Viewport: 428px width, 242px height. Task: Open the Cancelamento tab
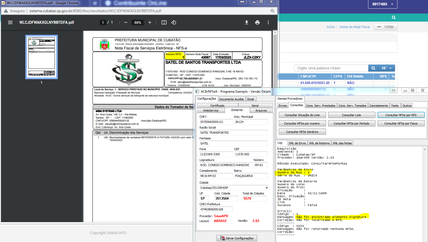[x=379, y=106]
